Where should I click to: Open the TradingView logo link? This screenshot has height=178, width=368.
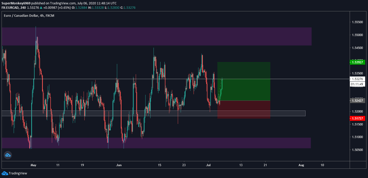pos(14,173)
